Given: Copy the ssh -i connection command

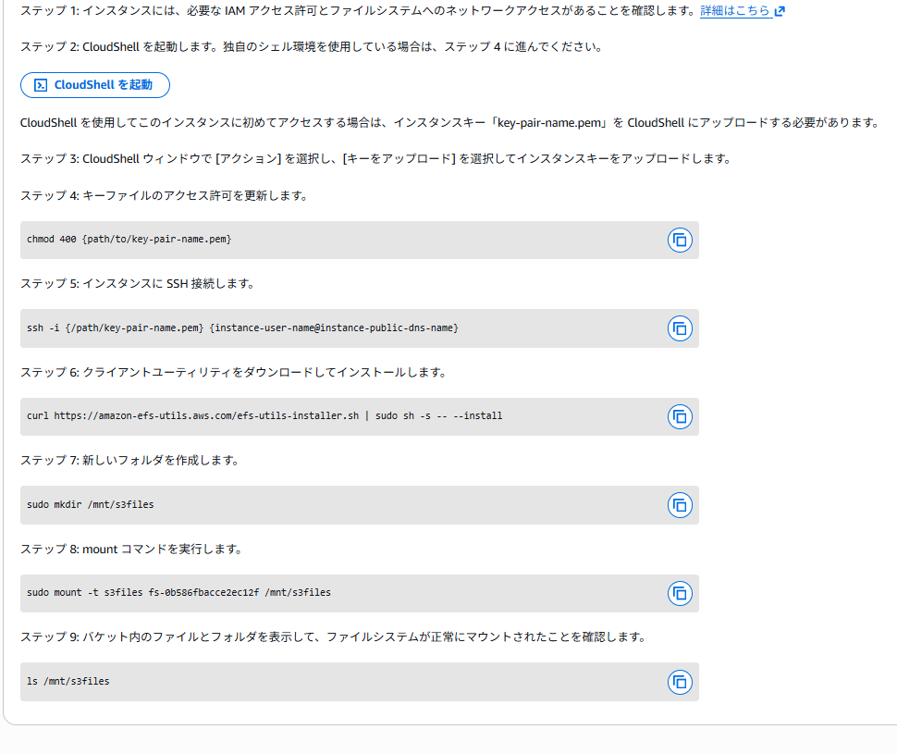Looking at the screenshot, I should pyautogui.click(x=680, y=328).
